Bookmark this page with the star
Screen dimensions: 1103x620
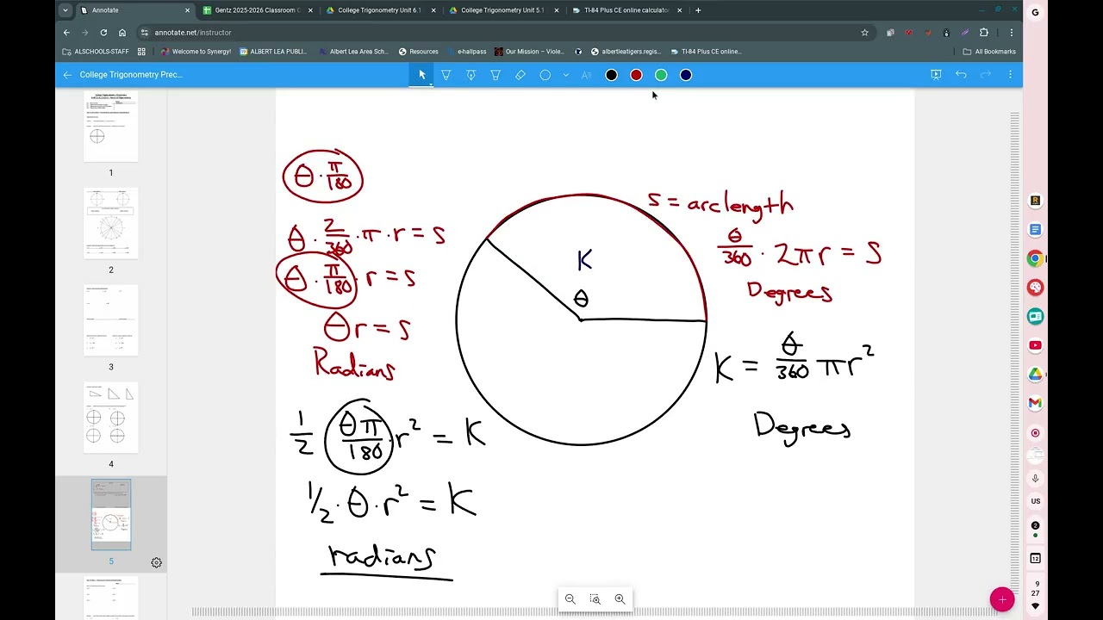pos(864,33)
